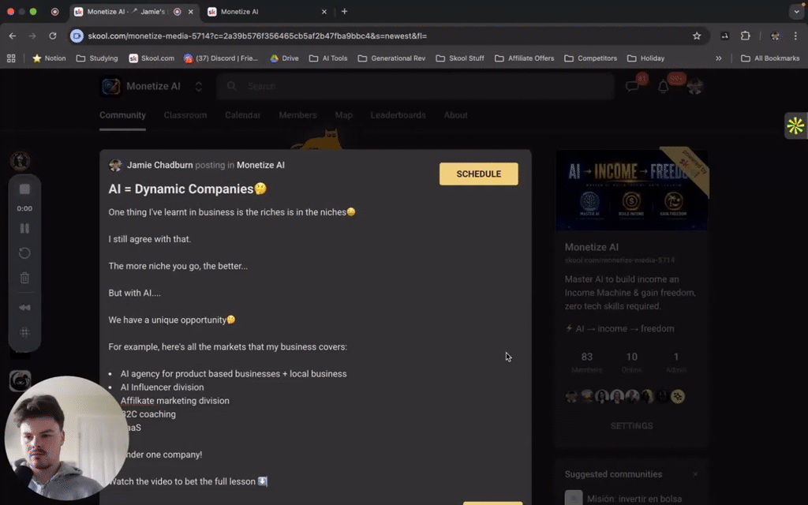
Task: Open the Skool Stuff bookmarks folder
Action: coord(460,58)
